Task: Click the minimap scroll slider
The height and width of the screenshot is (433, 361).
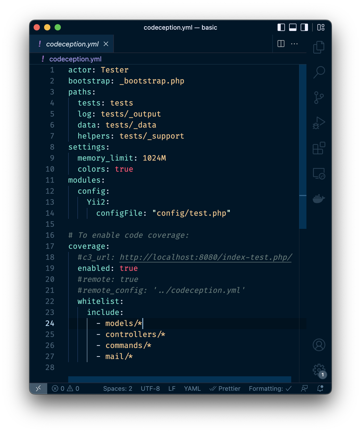Action: tap(302, 146)
